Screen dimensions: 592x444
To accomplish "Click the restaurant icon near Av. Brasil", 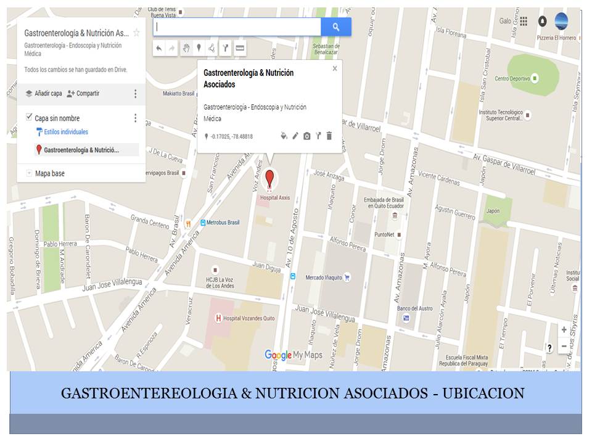I will point(187,224).
